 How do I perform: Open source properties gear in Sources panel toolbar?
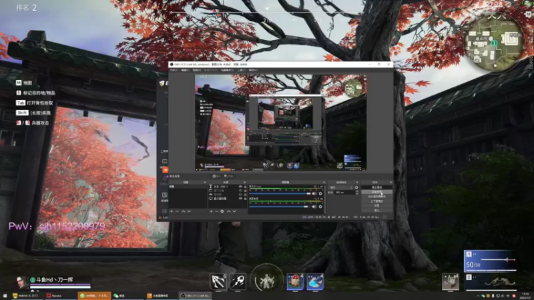[x=222, y=211]
